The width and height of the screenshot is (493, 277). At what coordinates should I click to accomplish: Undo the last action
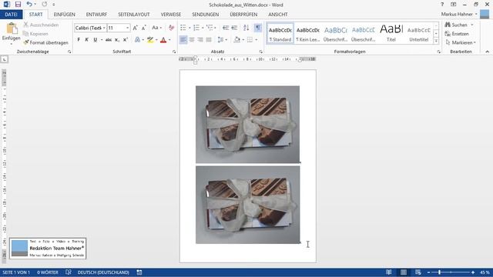(29, 5)
